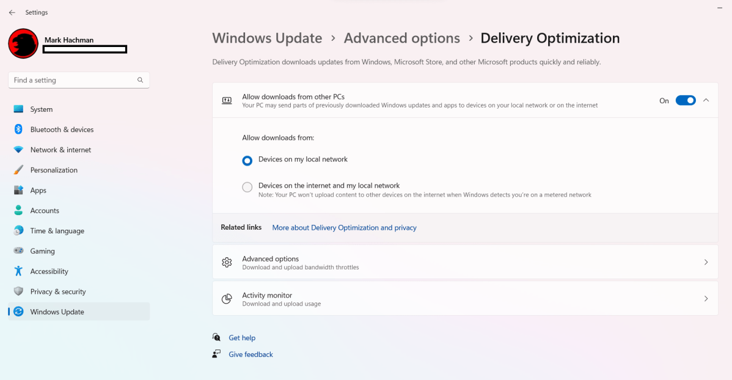The height and width of the screenshot is (380, 732).
Task: Go to Bluetooth & devices
Action: (x=79, y=130)
